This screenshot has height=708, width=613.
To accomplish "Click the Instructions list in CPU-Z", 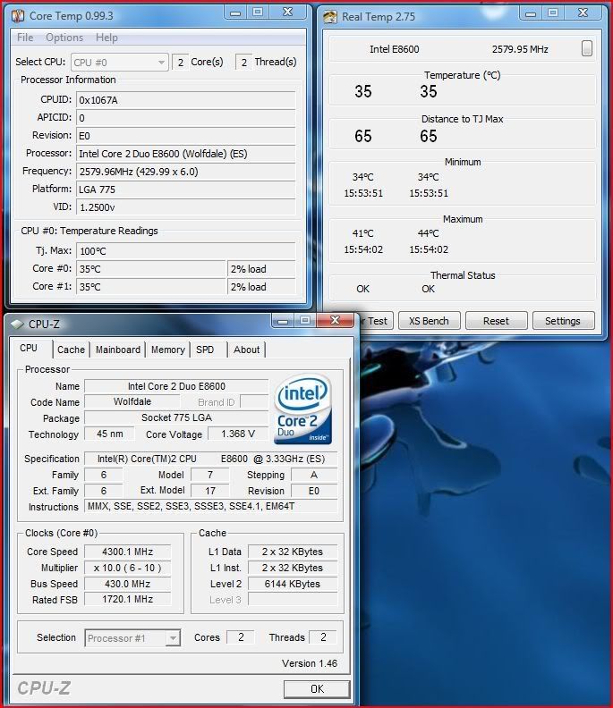I will pos(210,506).
